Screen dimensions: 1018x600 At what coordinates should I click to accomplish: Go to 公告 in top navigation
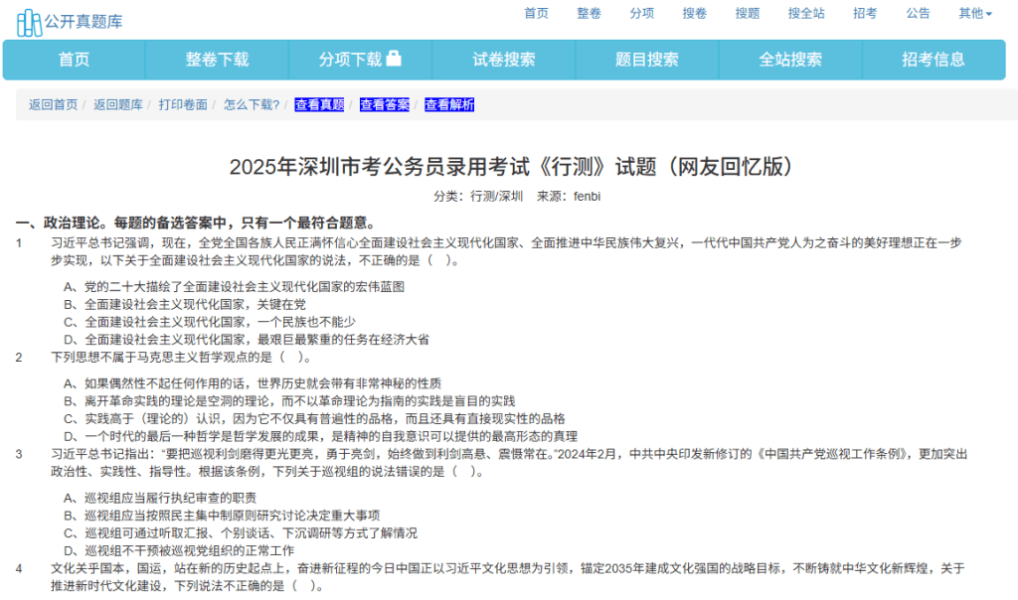tap(918, 13)
